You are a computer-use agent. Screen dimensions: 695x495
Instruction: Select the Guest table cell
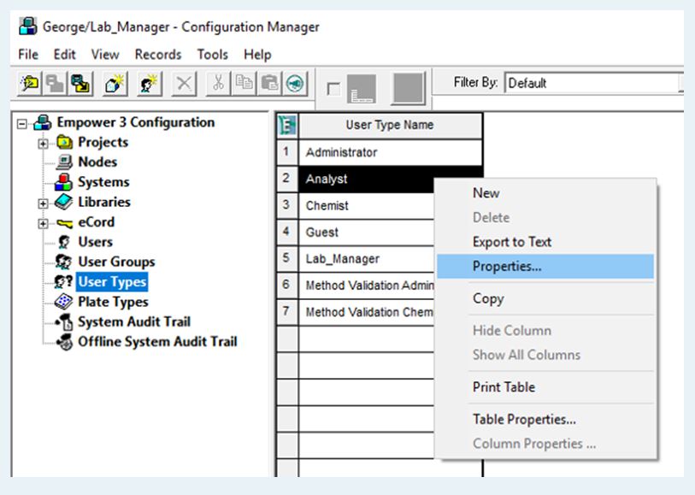367,233
